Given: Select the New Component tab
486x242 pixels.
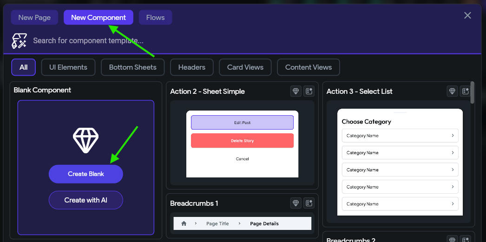Looking at the screenshot, I should pos(99,17).
